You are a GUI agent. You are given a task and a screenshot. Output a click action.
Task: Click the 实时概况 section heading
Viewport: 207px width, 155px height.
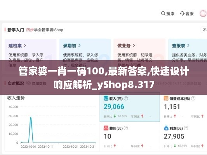(x=16, y=83)
